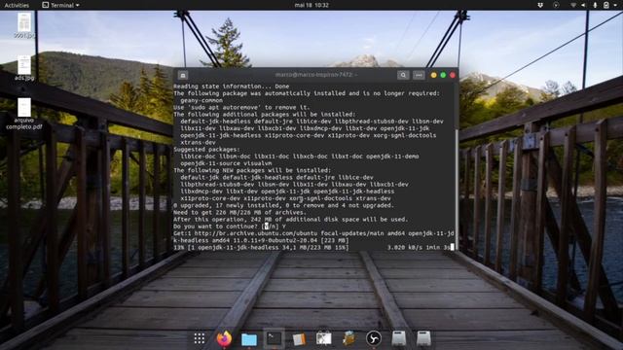Select the Terminal icon in the dock

point(274,338)
